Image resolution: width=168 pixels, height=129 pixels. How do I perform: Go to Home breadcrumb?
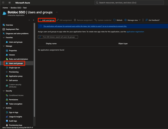[5, 8]
